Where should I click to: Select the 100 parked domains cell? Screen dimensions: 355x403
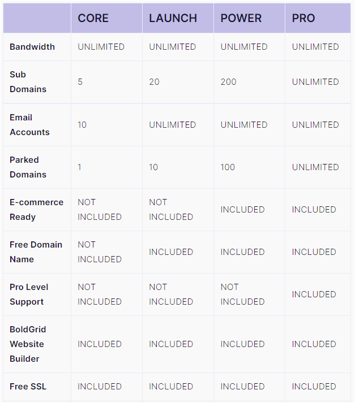[228, 167]
